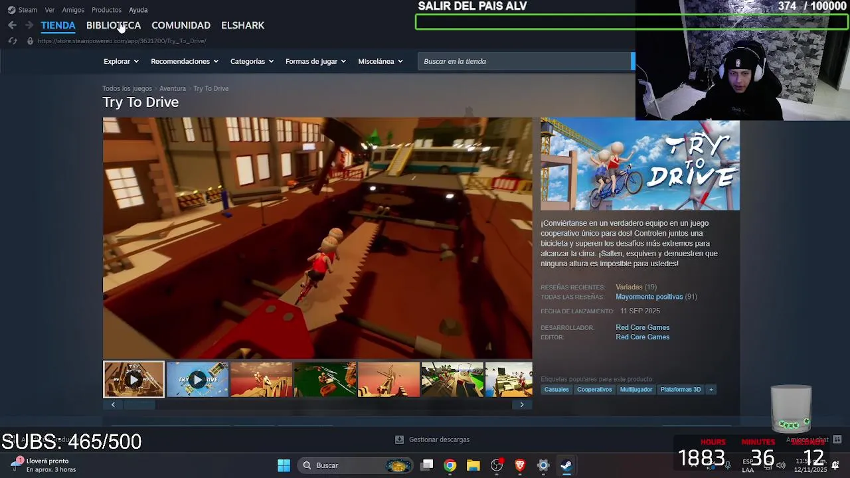Click the padlock icon beside URL
850x478 pixels.
click(x=30, y=41)
